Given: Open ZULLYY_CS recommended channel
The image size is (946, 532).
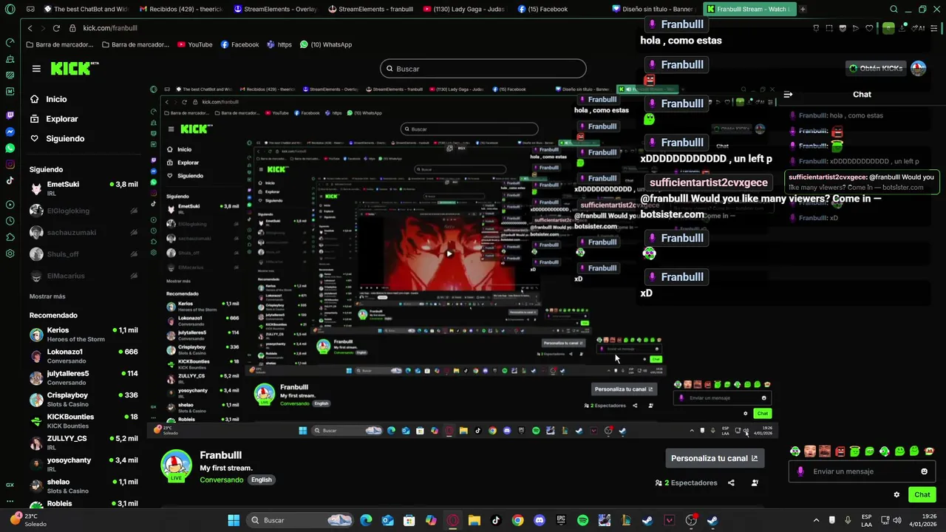Looking at the screenshot, I should click(84, 443).
